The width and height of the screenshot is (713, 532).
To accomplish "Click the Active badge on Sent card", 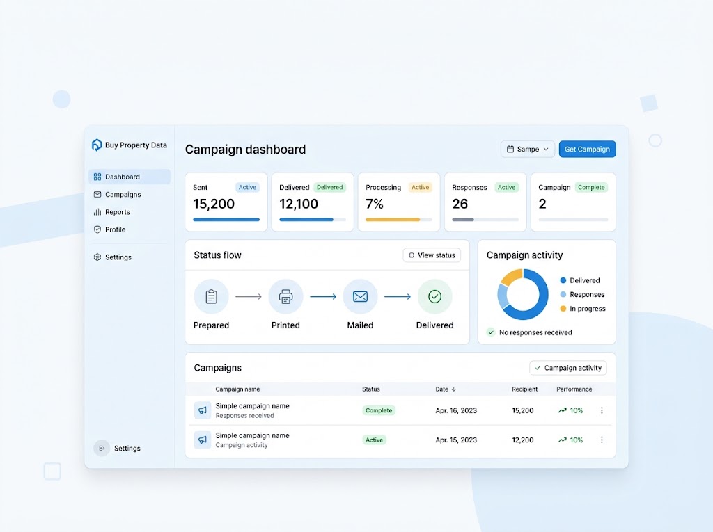I will (x=247, y=187).
